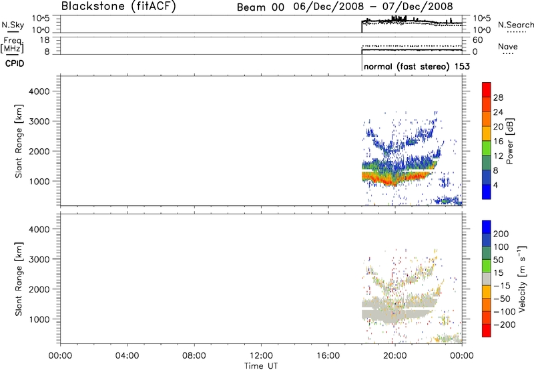Screen dimensions: 534x370
Task: Select the 'N.Sky' legend label
Action: click(x=13, y=25)
